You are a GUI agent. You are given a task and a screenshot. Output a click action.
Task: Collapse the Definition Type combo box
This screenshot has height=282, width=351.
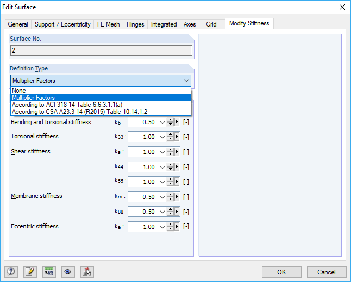tap(186, 81)
